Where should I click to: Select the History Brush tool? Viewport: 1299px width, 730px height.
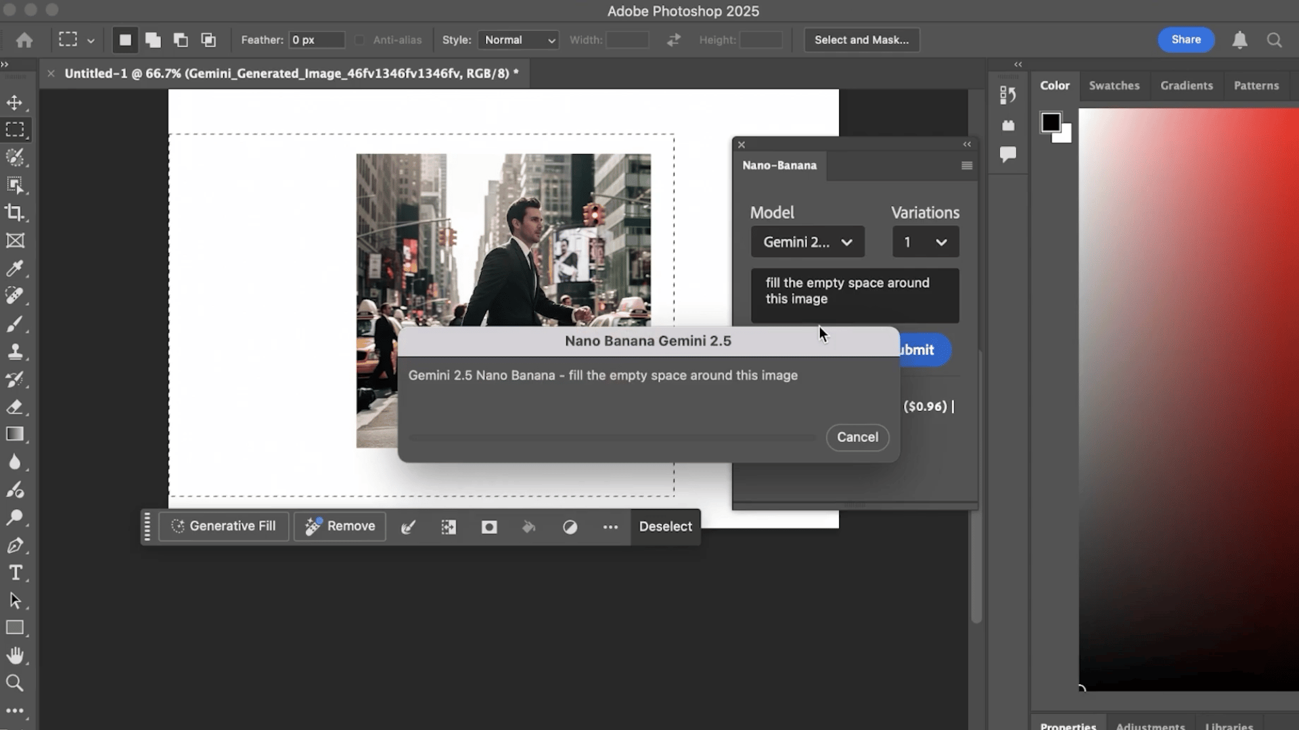(x=15, y=379)
